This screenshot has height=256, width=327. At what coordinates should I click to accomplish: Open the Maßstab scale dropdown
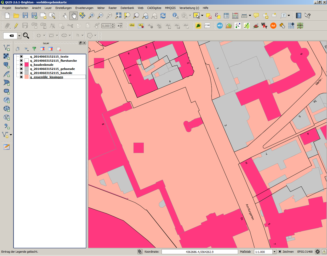pyautogui.click(x=274, y=252)
